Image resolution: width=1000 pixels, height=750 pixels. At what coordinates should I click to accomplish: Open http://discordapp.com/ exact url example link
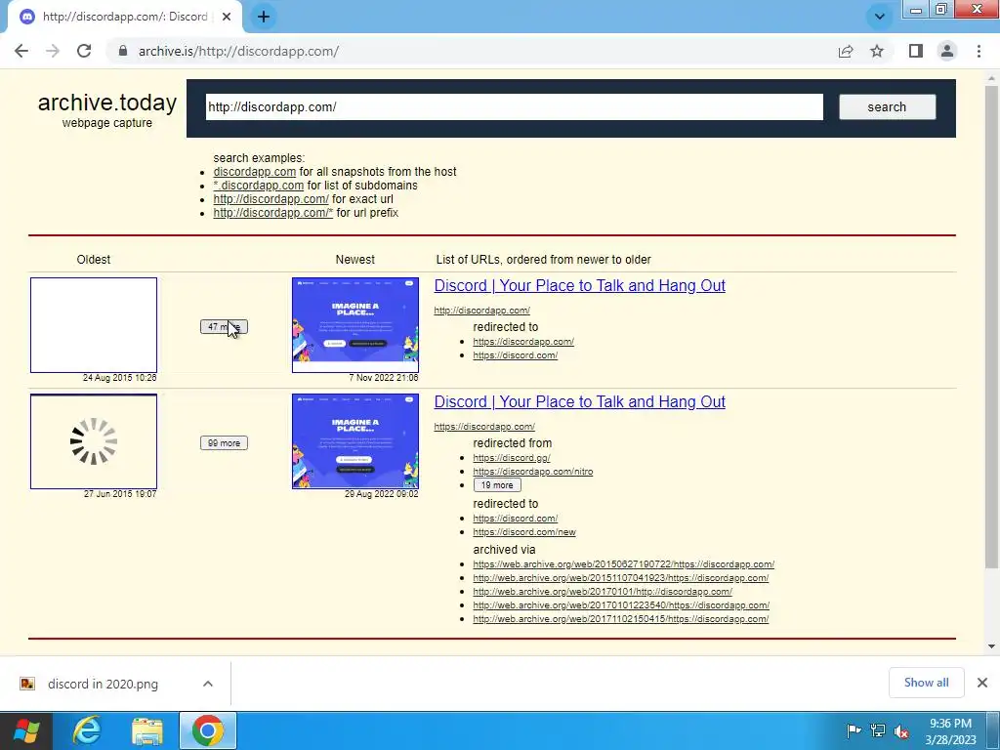point(271,199)
